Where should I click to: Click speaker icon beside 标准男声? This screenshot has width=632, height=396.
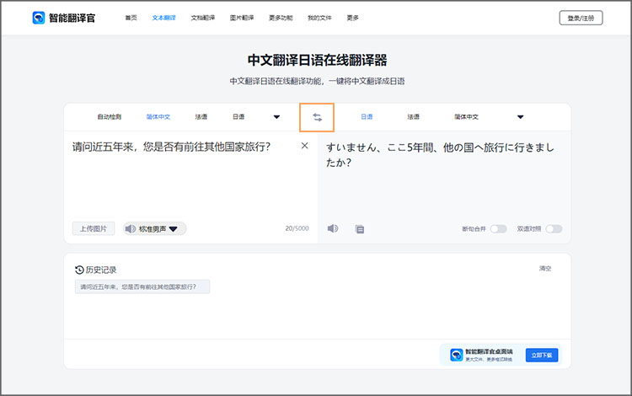pos(130,228)
